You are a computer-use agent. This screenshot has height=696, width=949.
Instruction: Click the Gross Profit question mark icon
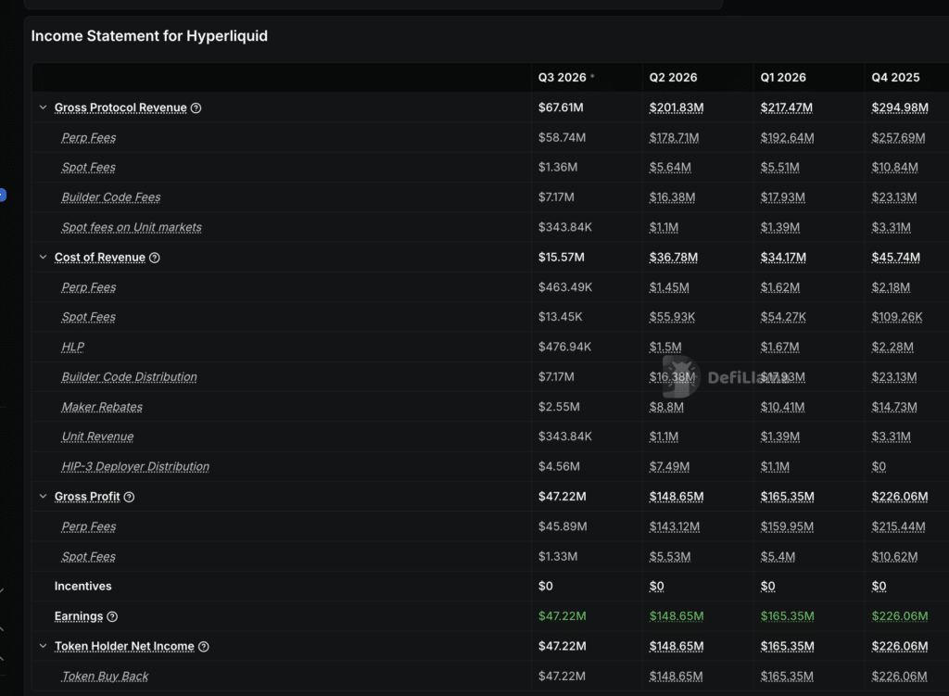click(x=129, y=497)
